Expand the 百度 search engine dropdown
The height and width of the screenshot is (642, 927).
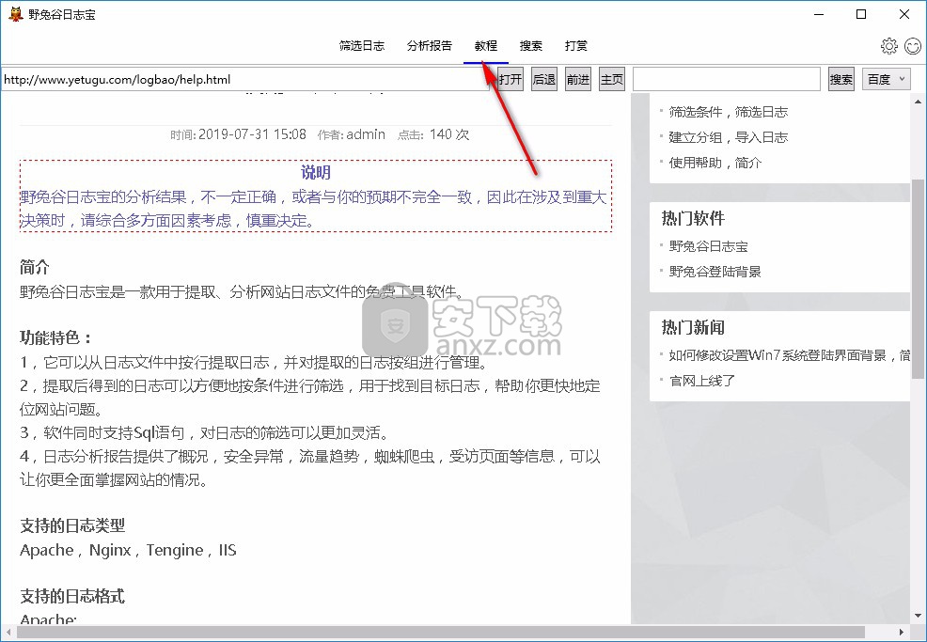pyautogui.click(x=886, y=79)
